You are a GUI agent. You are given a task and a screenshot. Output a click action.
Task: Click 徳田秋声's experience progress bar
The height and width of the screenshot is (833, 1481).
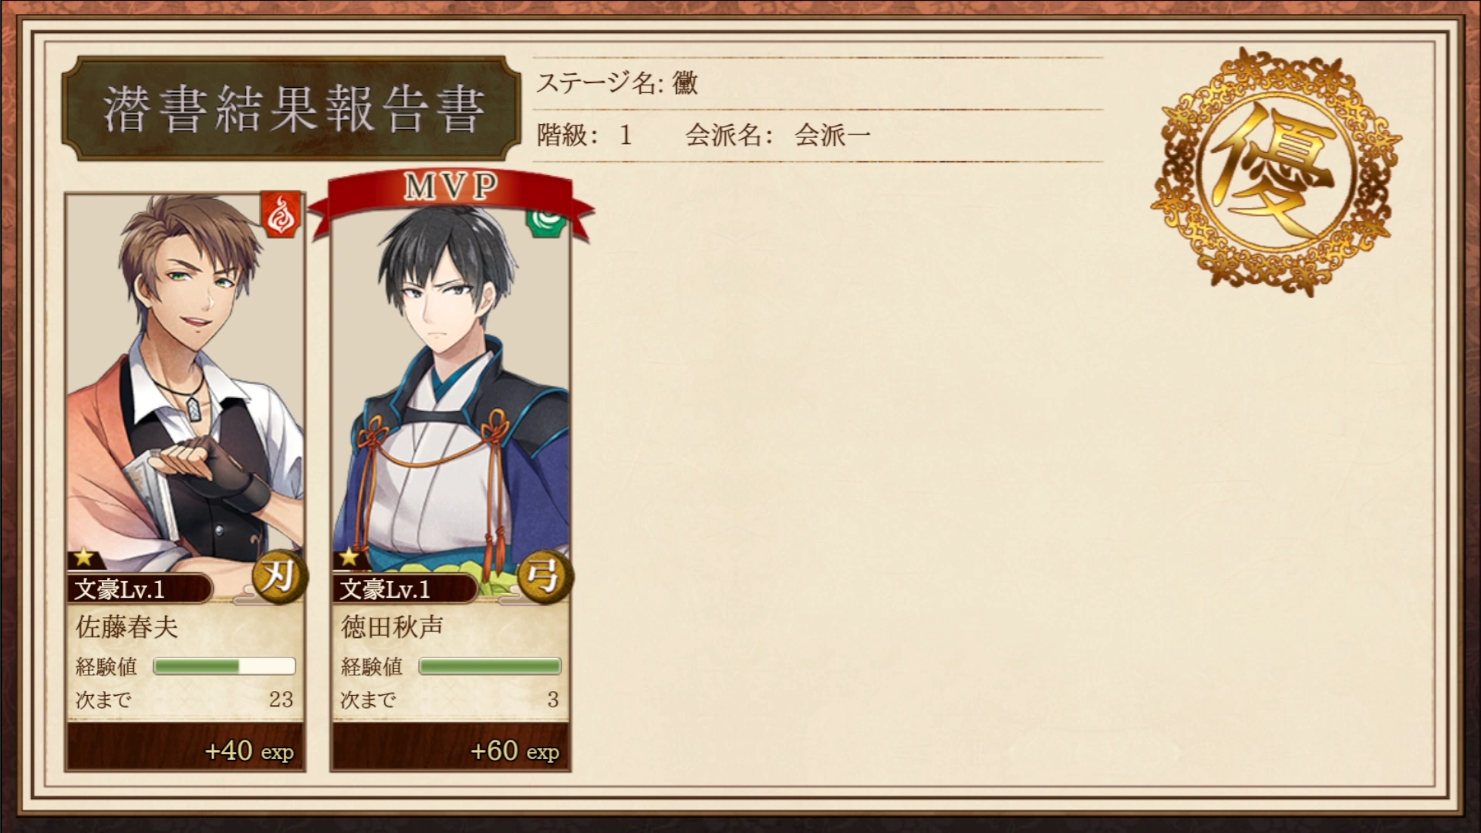[490, 666]
